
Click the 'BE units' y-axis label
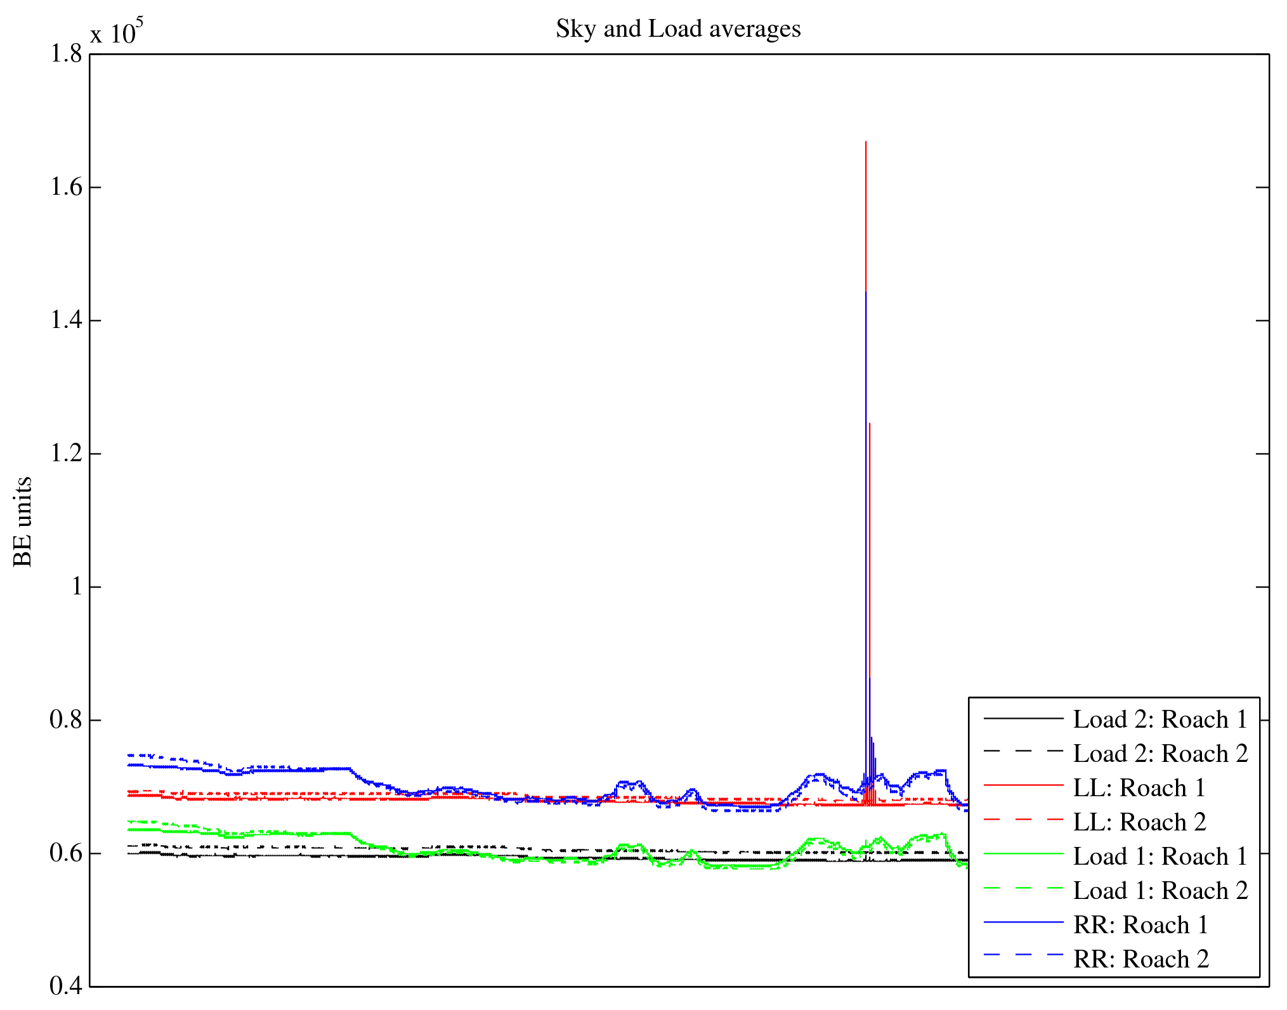pos(23,521)
